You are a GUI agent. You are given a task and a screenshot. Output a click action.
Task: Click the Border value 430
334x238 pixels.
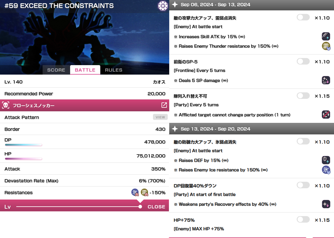click(x=160, y=129)
